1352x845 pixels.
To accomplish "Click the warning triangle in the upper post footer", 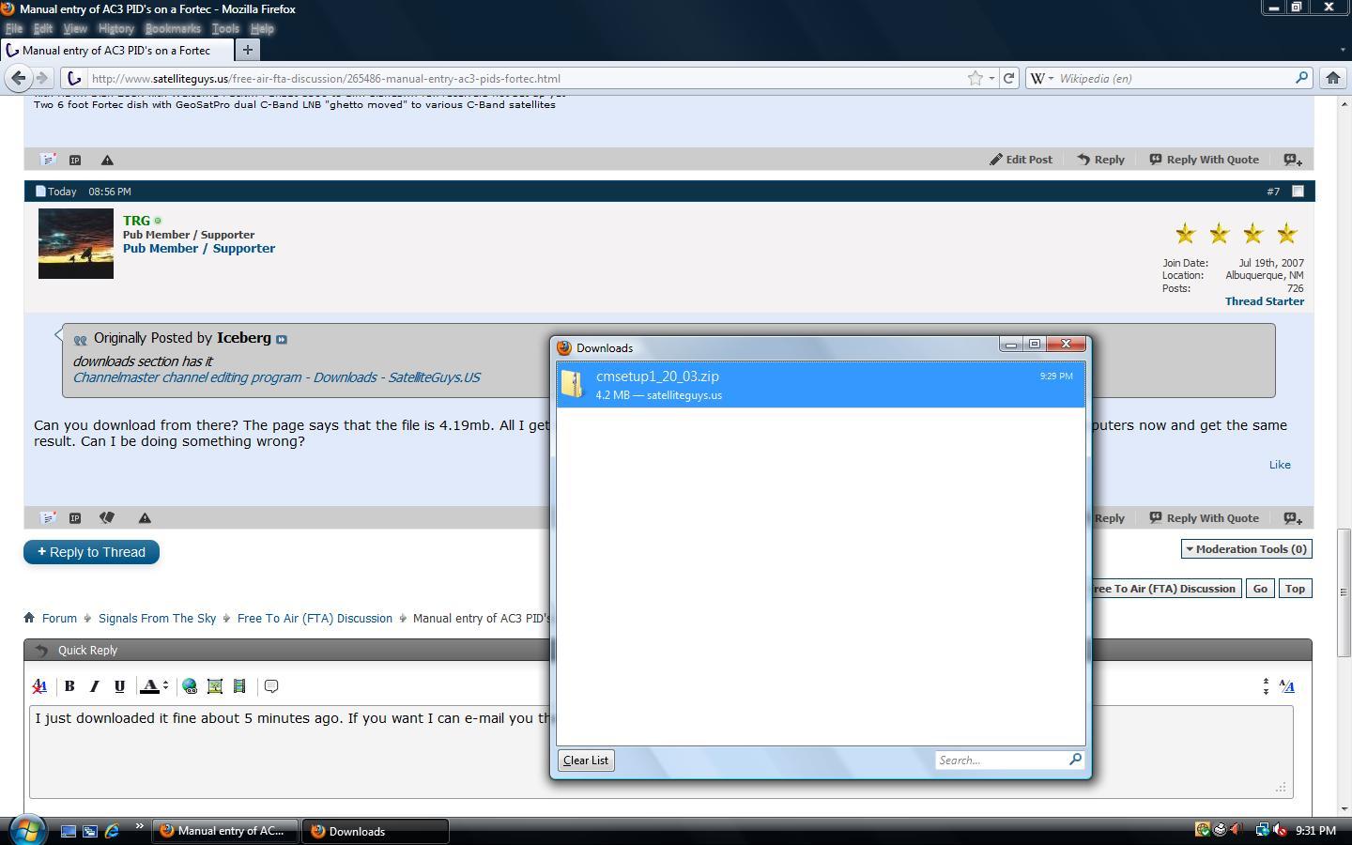I will 107,160.
